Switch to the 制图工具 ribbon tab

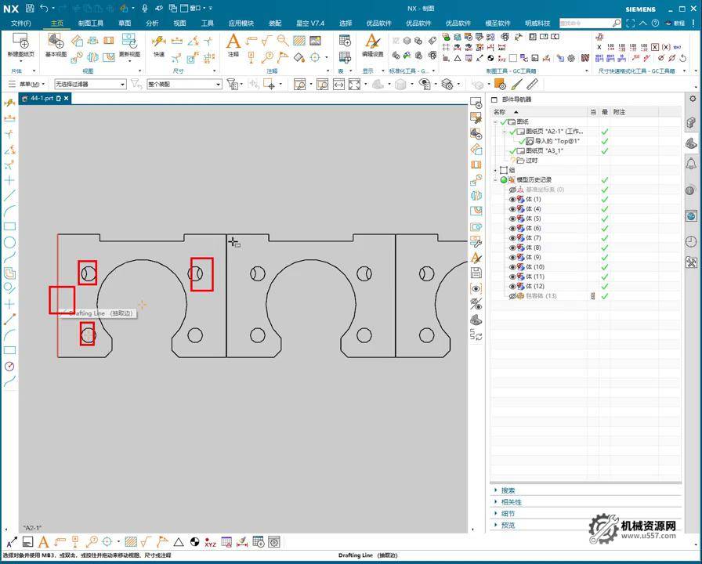(90, 23)
